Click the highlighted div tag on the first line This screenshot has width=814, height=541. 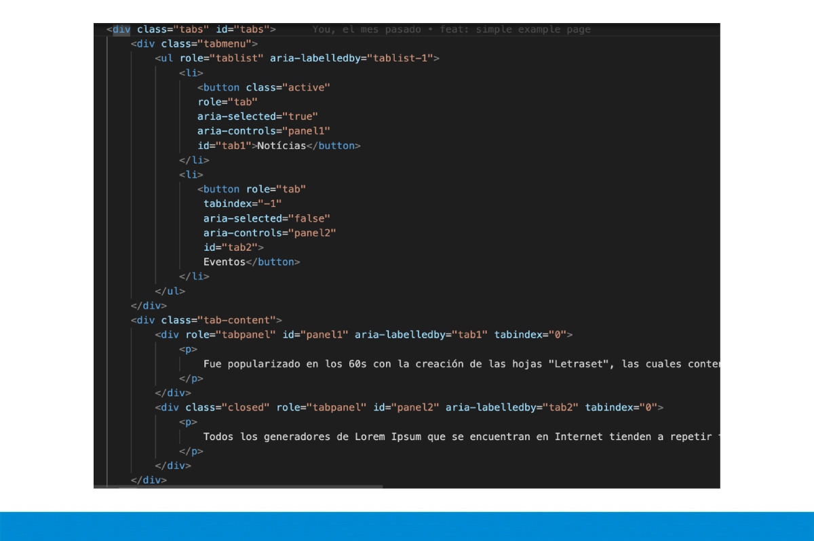click(x=121, y=29)
